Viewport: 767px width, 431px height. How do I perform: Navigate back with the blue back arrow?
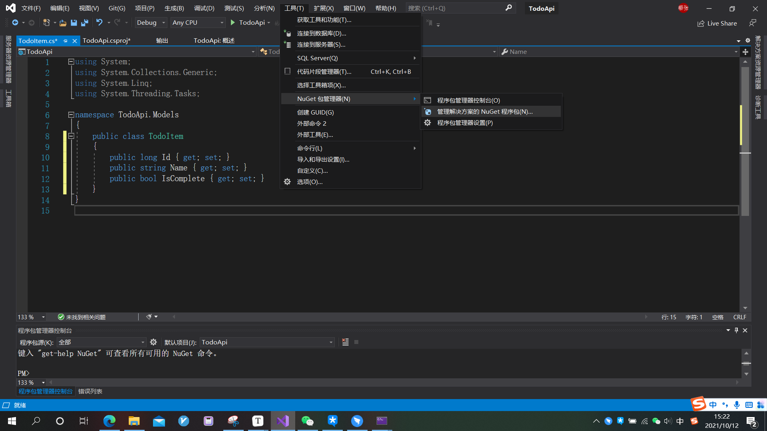(x=15, y=23)
